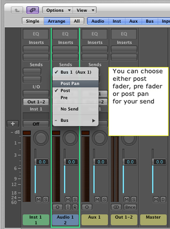Click clip indicator above Inst 1 meter
Screen dimensions: 170x229
coord(27,133)
